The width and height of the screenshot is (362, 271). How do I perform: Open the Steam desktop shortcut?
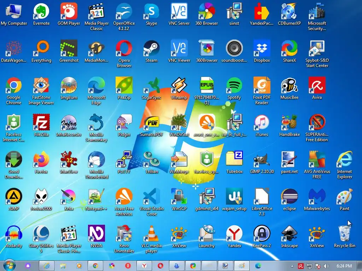pos(151,52)
